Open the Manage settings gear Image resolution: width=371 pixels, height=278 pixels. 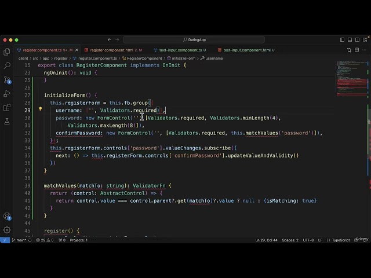[x=7, y=230]
